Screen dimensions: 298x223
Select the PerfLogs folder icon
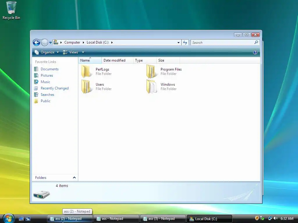pyautogui.click(x=86, y=71)
